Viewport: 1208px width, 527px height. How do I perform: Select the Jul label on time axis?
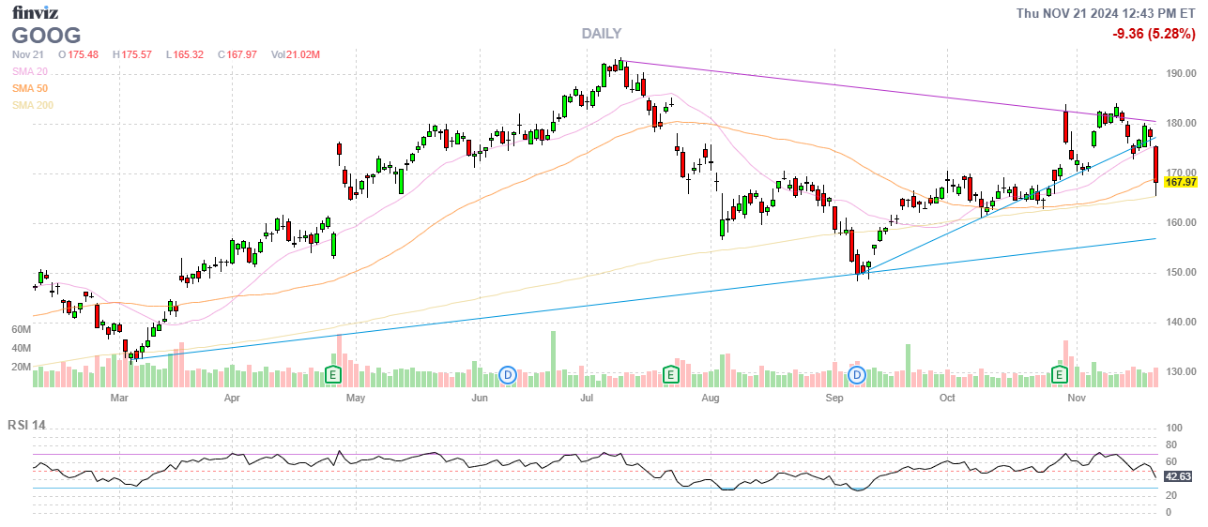[x=588, y=398]
